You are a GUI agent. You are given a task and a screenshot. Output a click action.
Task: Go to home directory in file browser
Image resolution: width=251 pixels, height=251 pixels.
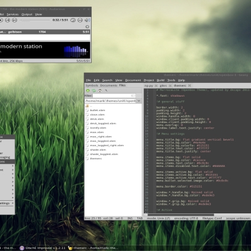[x=100, y=90]
